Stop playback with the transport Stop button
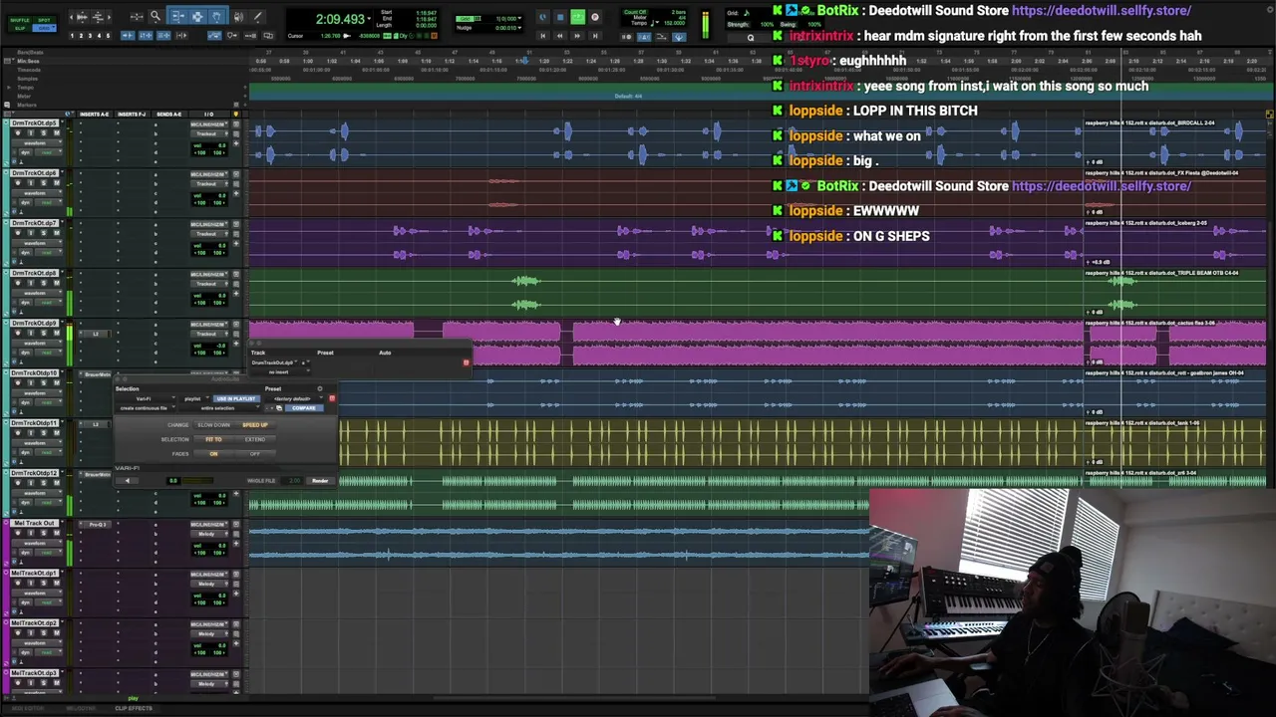The image size is (1276, 717). [x=560, y=17]
